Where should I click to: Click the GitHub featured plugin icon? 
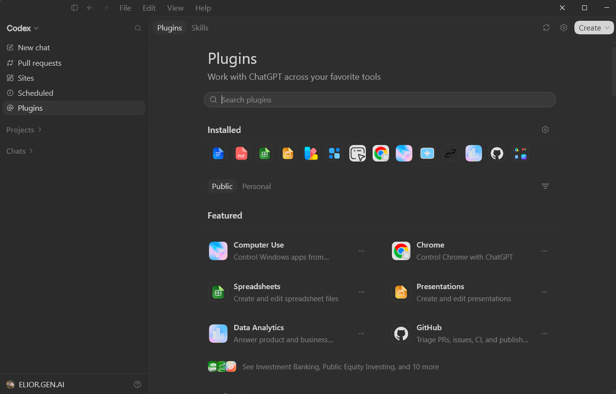401,334
